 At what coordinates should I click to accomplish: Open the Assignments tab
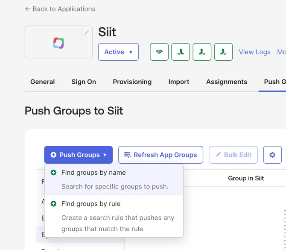[227, 82]
